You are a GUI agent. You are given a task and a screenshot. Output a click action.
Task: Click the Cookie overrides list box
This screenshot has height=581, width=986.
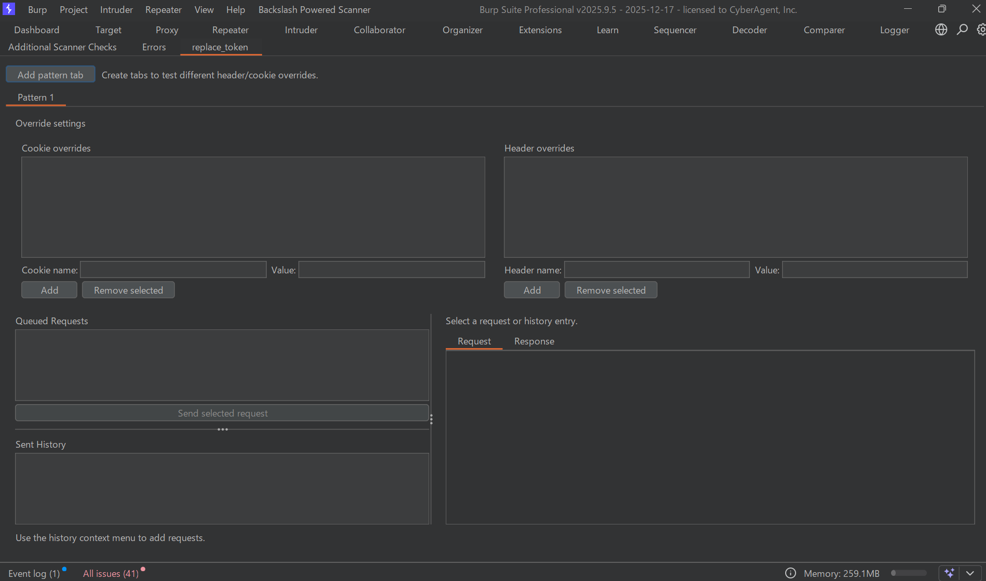pyautogui.click(x=253, y=207)
